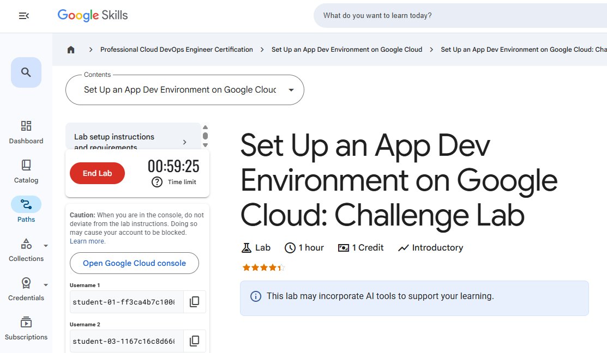Viewport: 607px width, 353px height.
Task: Click Open Google Cloud console button
Action: (x=134, y=263)
